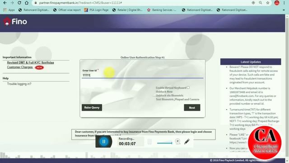Click the Fino logo in the header

(x=15, y=22)
